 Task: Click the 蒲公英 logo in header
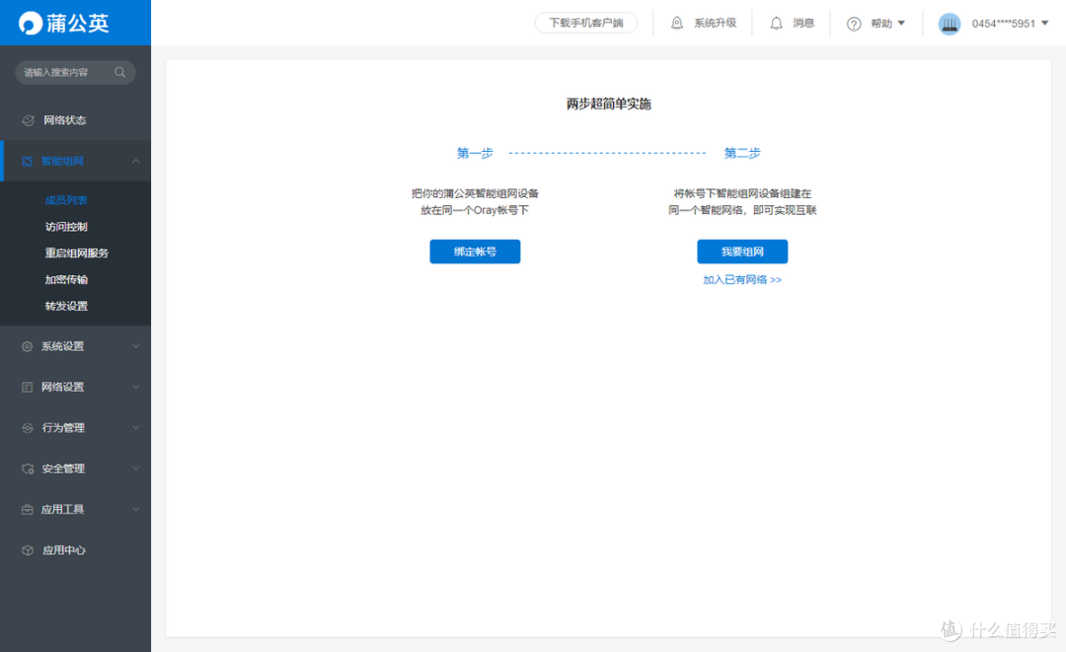(x=64, y=23)
